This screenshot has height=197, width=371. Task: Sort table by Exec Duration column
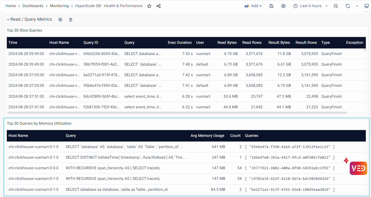point(179,42)
